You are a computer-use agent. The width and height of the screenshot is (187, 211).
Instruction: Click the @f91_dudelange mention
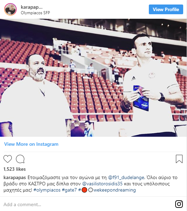pyautogui.click(x=126, y=177)
